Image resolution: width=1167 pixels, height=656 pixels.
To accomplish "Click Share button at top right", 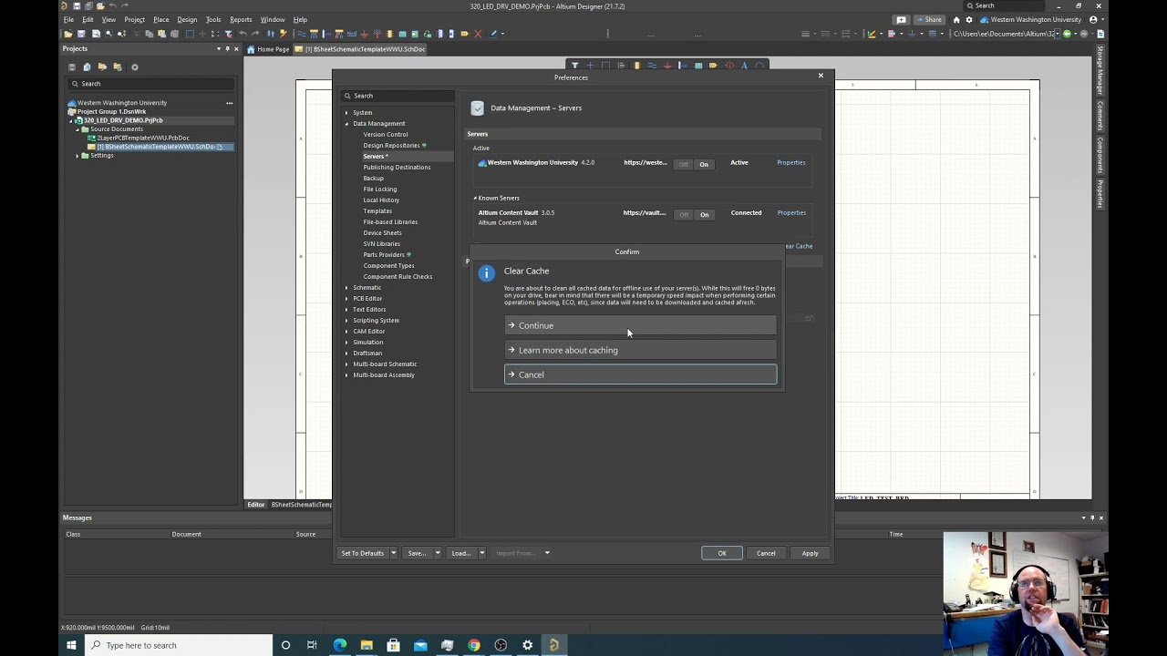I will 929,20.
